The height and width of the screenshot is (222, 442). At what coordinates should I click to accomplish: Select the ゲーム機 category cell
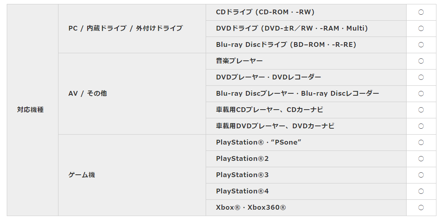pyautogui.click(x=132, y=175)
